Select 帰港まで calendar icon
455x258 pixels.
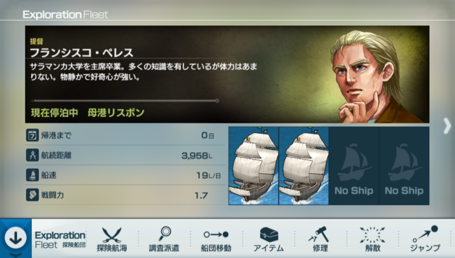tap(32, 135)
